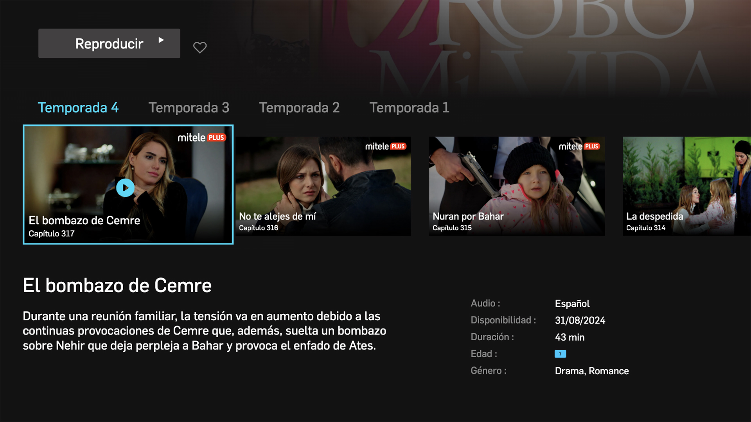Click the Capítulo 316 label
The width and height of the screenshot is (751, 422).
coord(258,228)
